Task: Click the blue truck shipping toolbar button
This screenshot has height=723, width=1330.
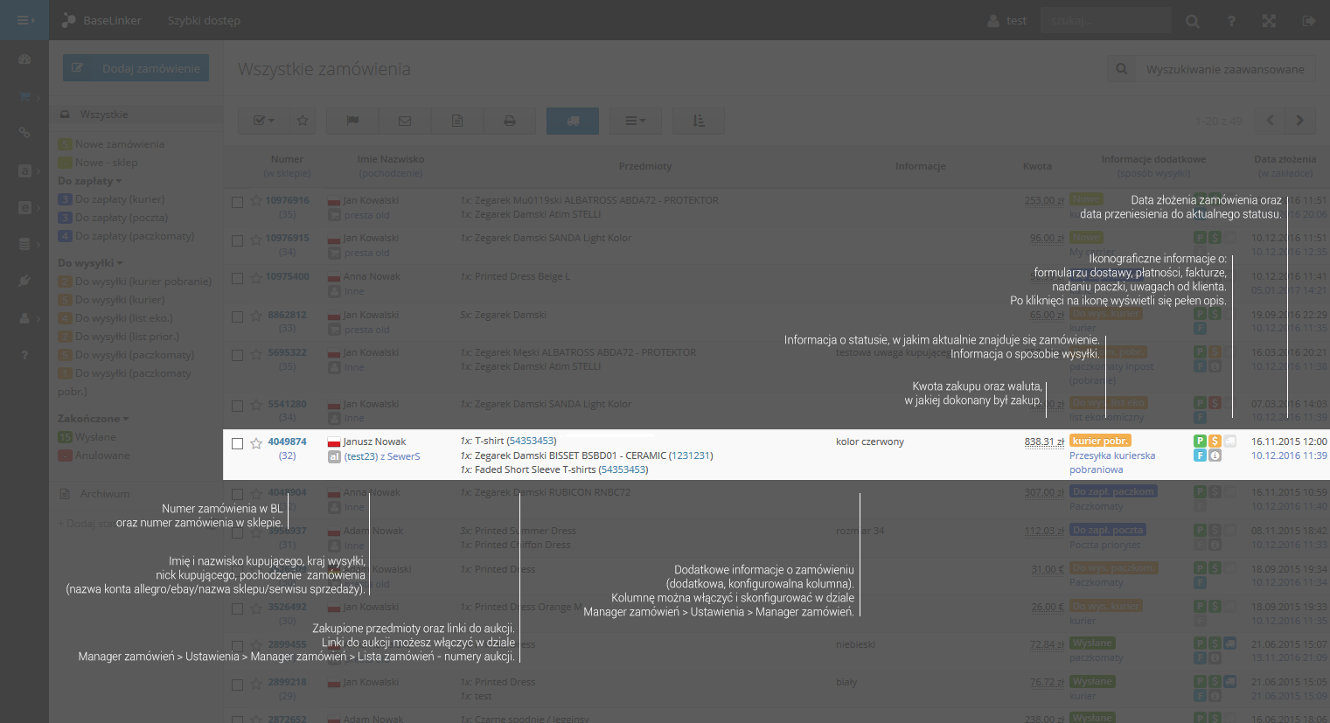Action: [573, 121]
